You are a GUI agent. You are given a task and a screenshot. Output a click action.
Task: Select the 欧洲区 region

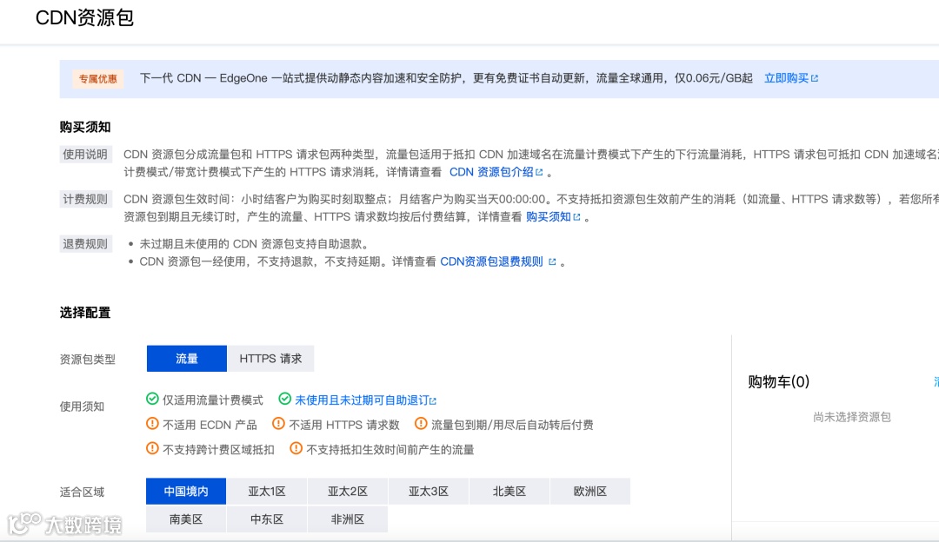point(590,491)
